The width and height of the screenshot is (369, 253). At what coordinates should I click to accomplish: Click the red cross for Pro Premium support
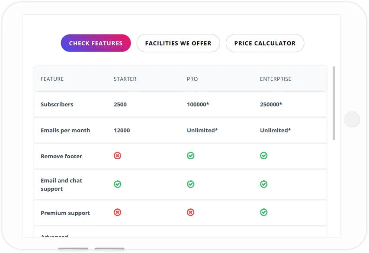[x=191, y=212]
